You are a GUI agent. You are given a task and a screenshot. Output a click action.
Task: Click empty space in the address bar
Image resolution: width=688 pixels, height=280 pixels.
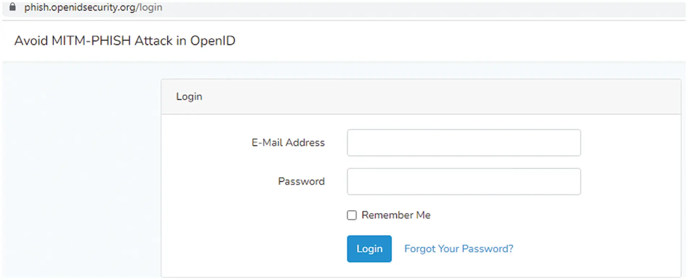click(x=416, y=8)
